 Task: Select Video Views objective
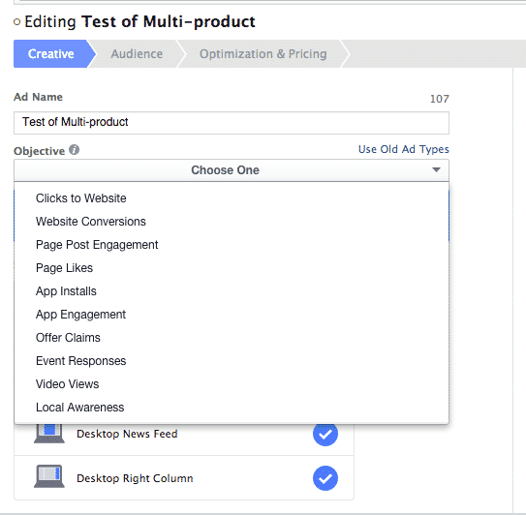[x=67, y=384]
